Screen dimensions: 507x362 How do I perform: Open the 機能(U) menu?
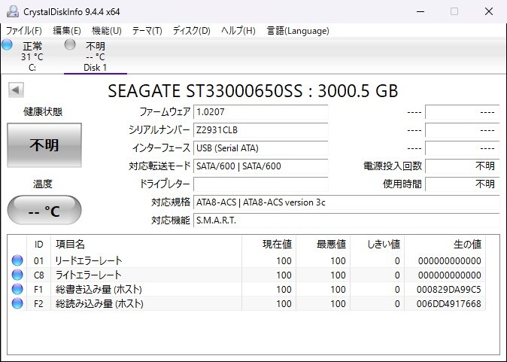(106, 31)
